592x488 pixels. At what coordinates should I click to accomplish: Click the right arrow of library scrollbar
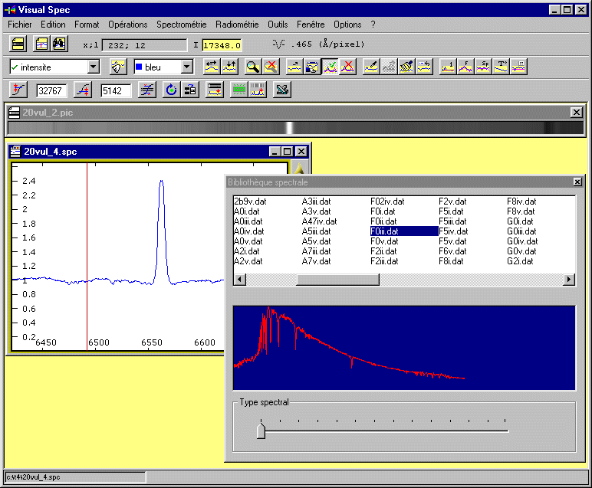click(x=569, y=280)
